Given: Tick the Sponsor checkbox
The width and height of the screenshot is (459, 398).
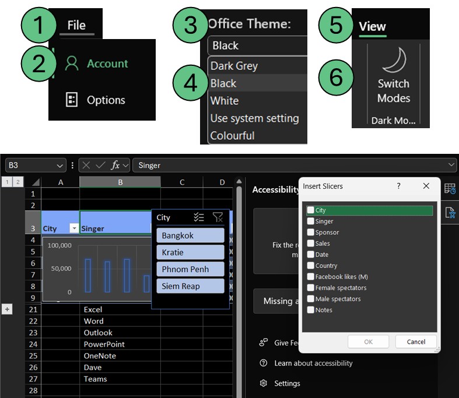Looking at the screenshot, I should point(311,232).
